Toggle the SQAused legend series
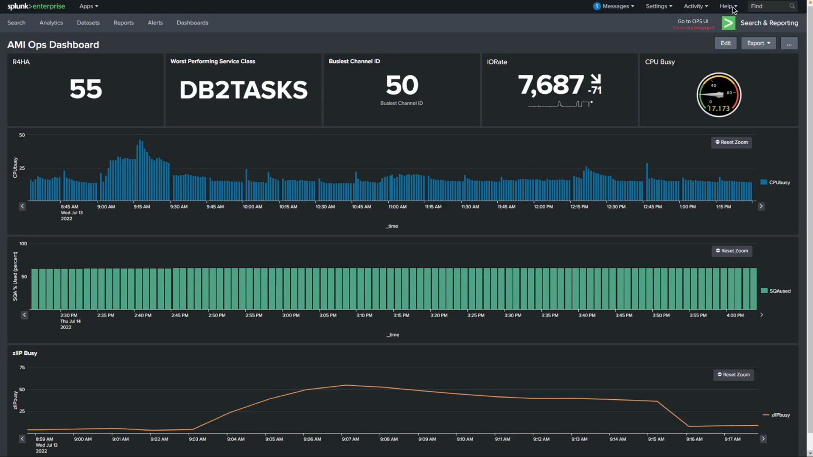This screenshot has height=457, width=813. point(776,291)
